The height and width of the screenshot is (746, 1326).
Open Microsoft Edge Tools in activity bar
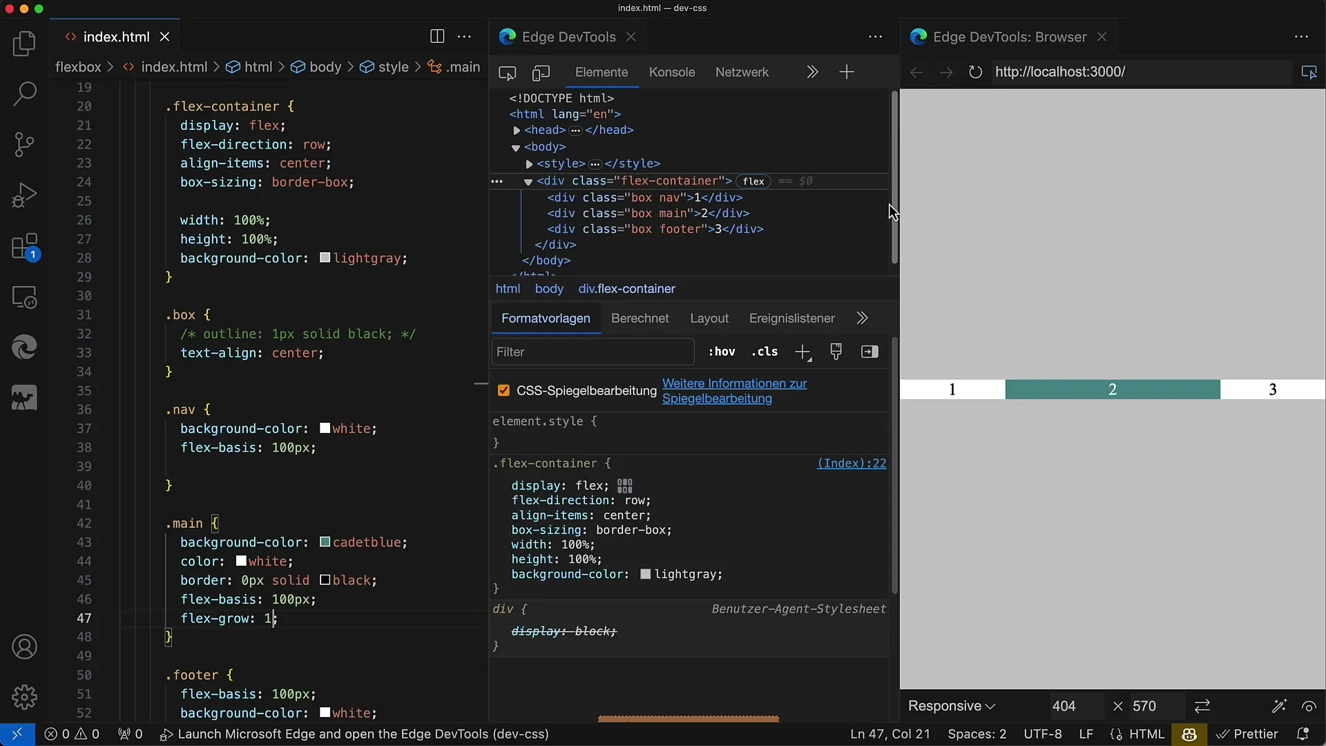[x=25, y=347]
